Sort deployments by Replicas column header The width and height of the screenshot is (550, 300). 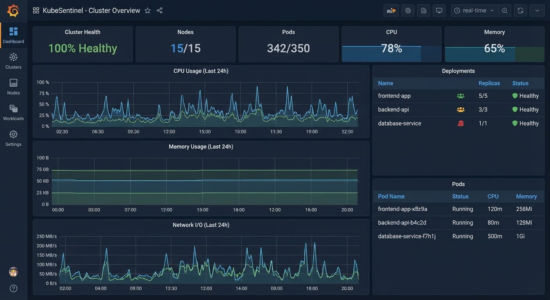coord(489,83)
